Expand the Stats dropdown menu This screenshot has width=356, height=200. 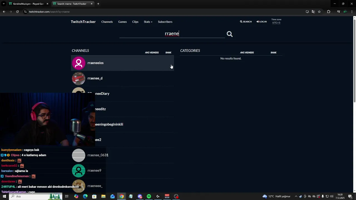pyautogui.click(x=148, y=22)
